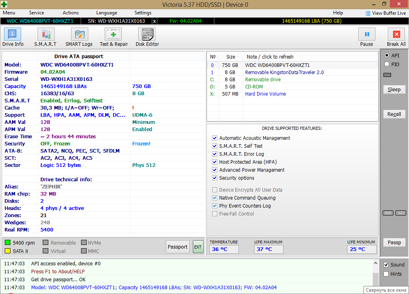
Task: Click the x next to serial number
Action: point(155,21)
